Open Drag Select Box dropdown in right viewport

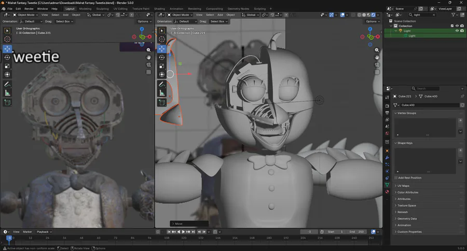[x=219, y=21]
